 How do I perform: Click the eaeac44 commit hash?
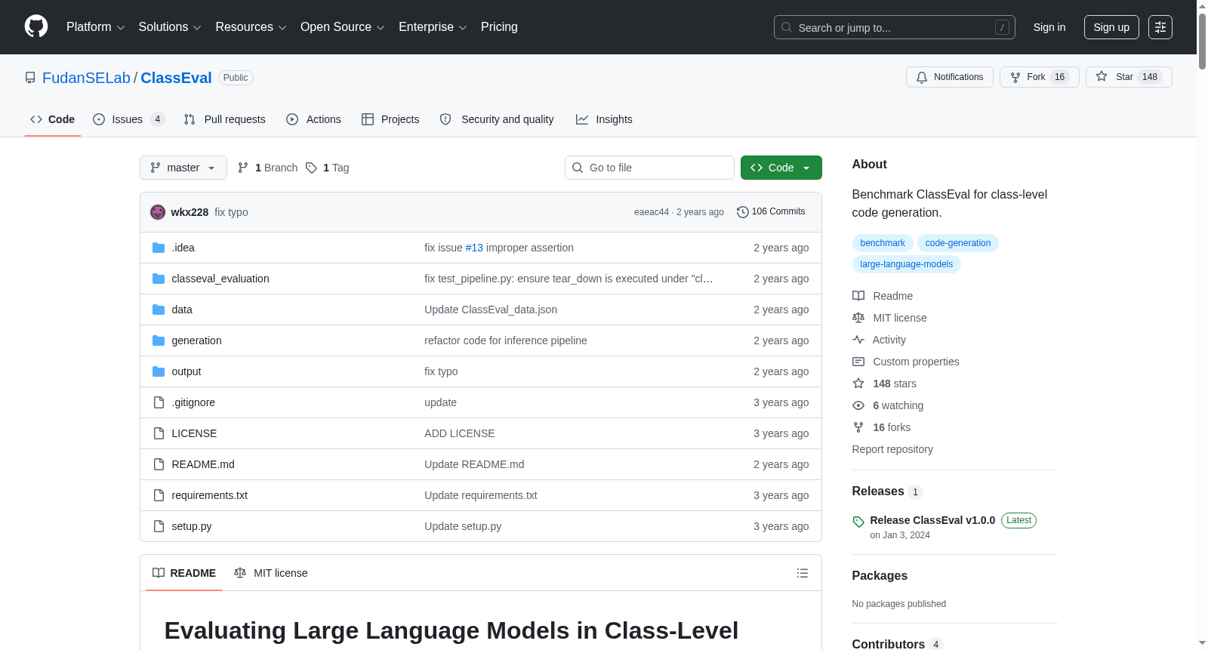coord(652,212)
